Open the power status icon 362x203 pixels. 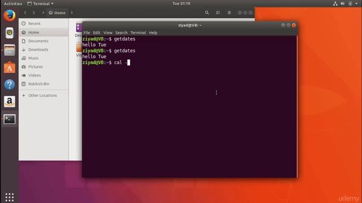coord(350,4)
